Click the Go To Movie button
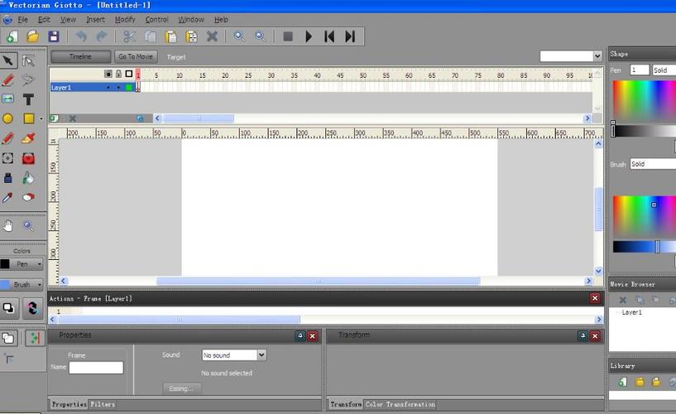 pyautogui.click(x=136, y=57)
